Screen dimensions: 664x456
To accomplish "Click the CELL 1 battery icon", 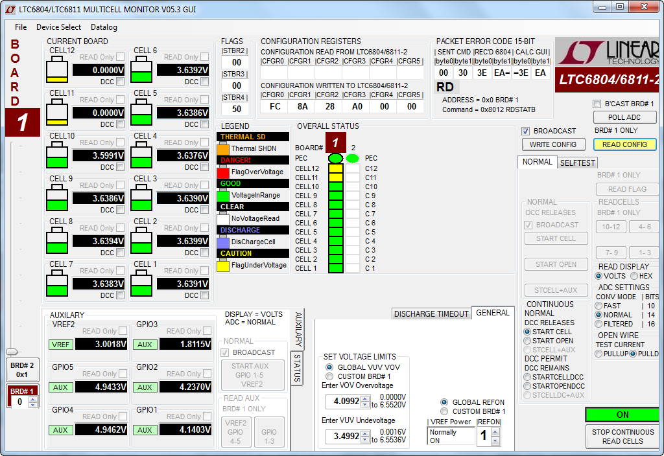I will pos(141,283).
